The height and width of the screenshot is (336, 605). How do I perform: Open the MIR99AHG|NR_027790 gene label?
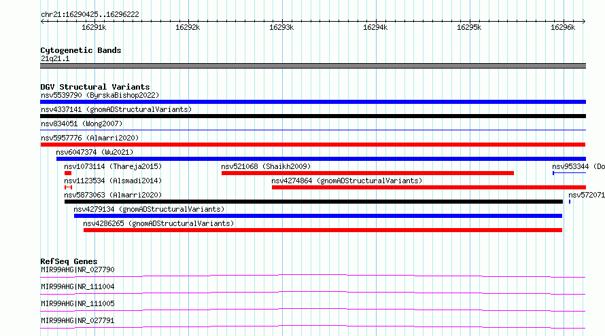pos(77,269)
